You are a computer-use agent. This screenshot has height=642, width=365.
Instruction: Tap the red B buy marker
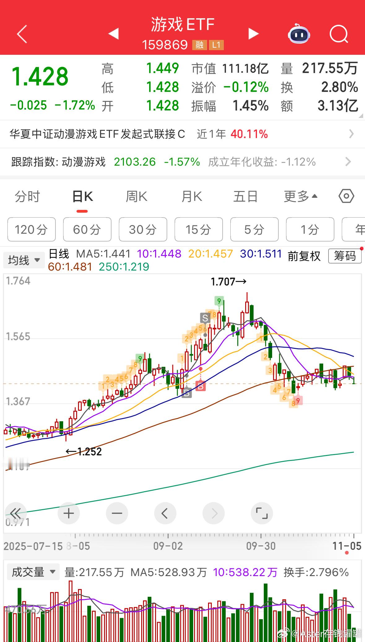pos(201,386)
